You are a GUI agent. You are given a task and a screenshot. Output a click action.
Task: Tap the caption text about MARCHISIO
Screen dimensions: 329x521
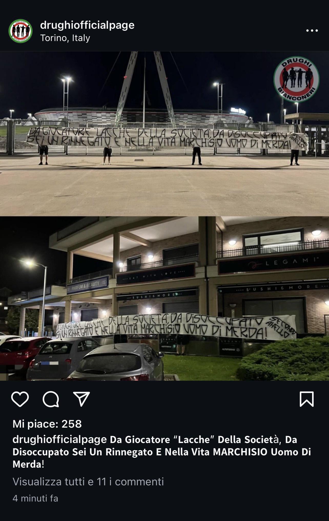tap(162, 452)
